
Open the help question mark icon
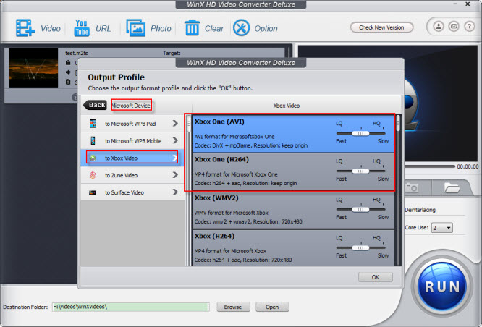coord(469,27)
